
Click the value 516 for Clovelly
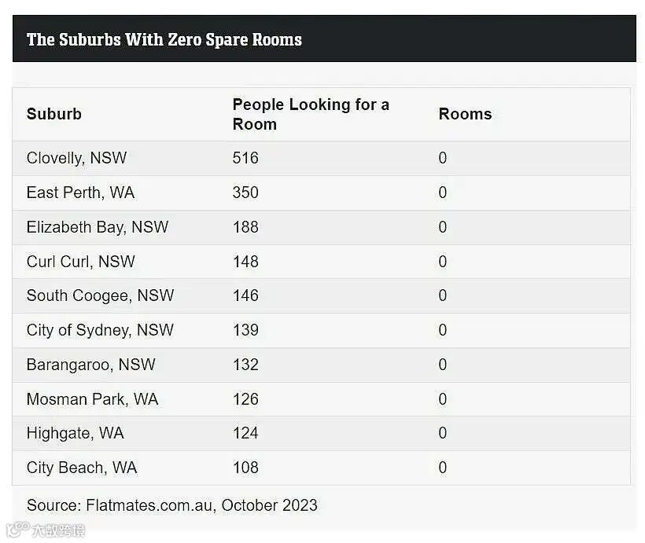click(x=245, y=158)
